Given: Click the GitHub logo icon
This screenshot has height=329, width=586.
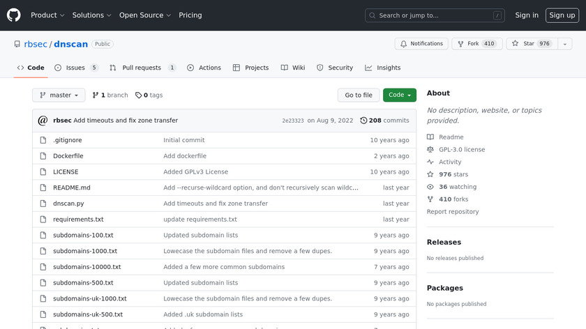Looking at the screenshot, I should point(14,15).
